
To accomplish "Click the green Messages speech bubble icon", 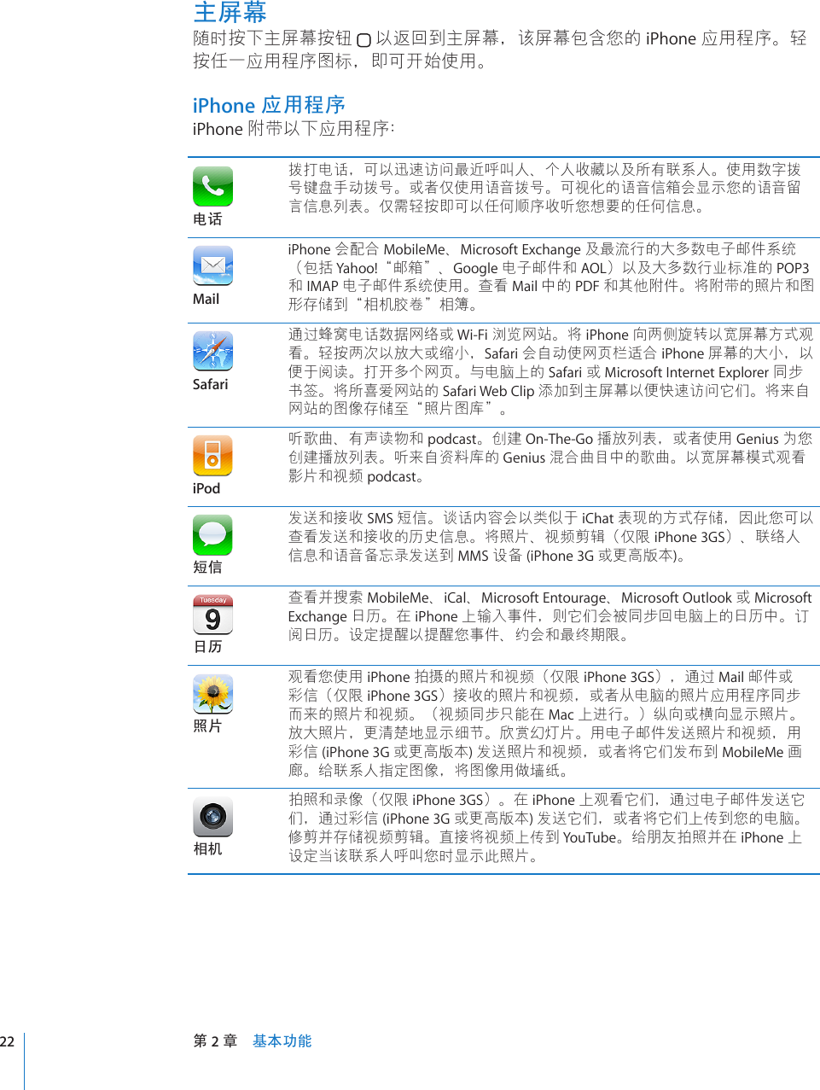I will pyautogui.click(x=212, y=535).
